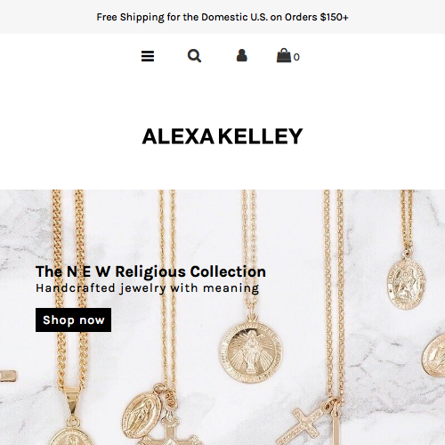Select the oval saint medal upper right
This screenshot has height=445, width=445.
coord(407,285)
